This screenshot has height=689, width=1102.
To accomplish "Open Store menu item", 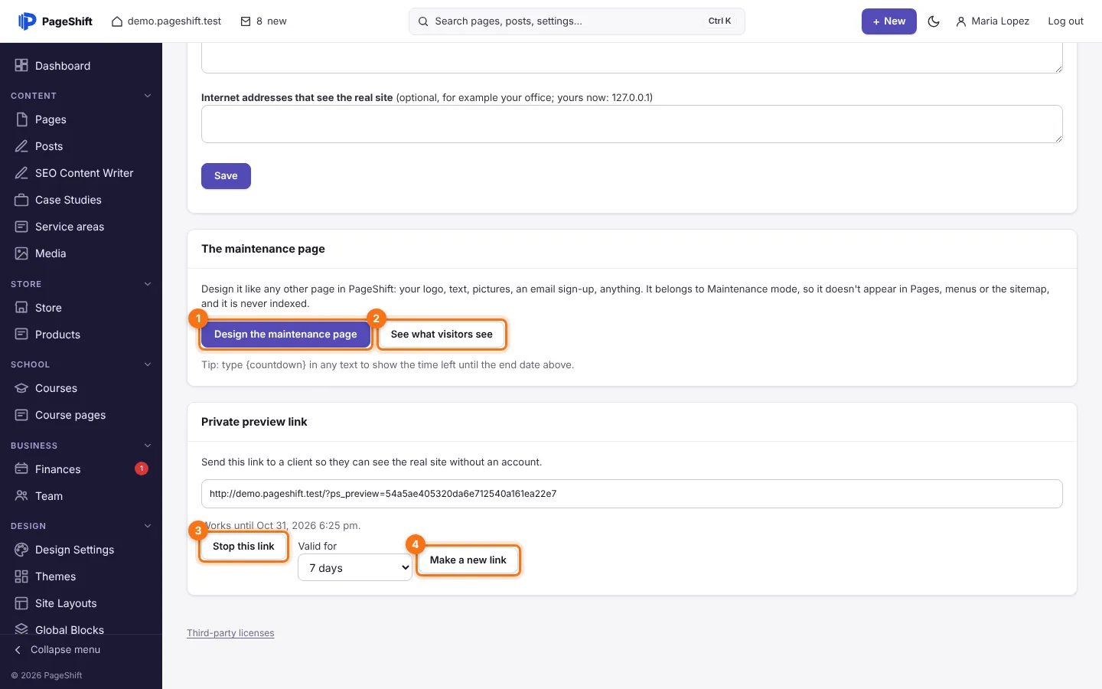I will 81,308.
